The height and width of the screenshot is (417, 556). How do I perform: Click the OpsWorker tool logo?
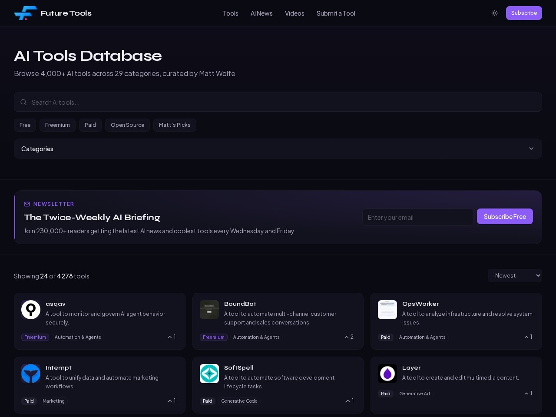(387, 310)
